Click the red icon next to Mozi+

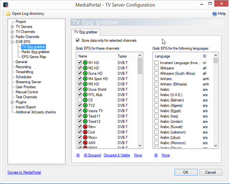tap(85, 137)
